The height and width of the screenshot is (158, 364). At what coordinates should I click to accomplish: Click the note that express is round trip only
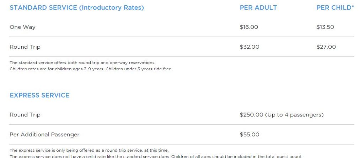coord(89,150)
